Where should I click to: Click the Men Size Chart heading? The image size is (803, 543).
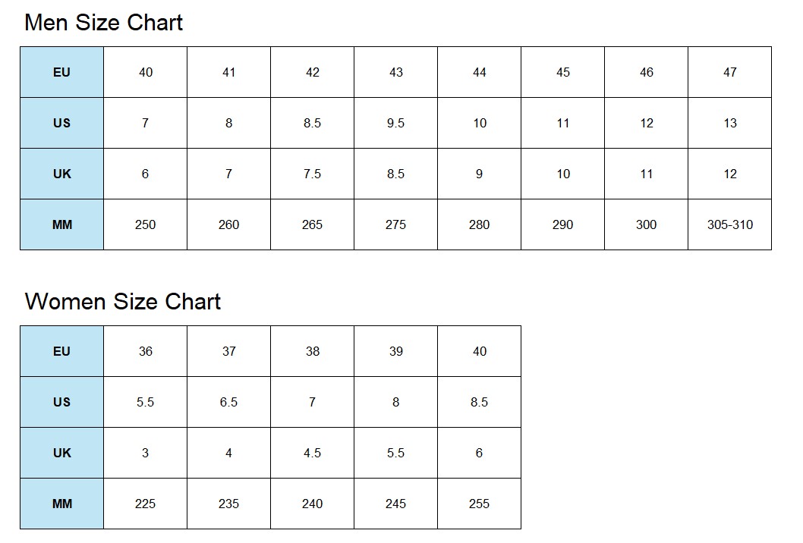point(103,23)
